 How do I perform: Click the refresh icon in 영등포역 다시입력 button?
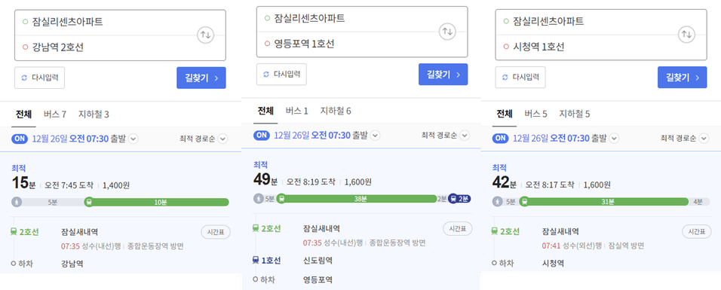point(265,75)
